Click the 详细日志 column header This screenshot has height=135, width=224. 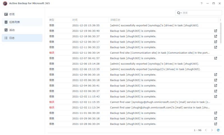pos(164,20)
